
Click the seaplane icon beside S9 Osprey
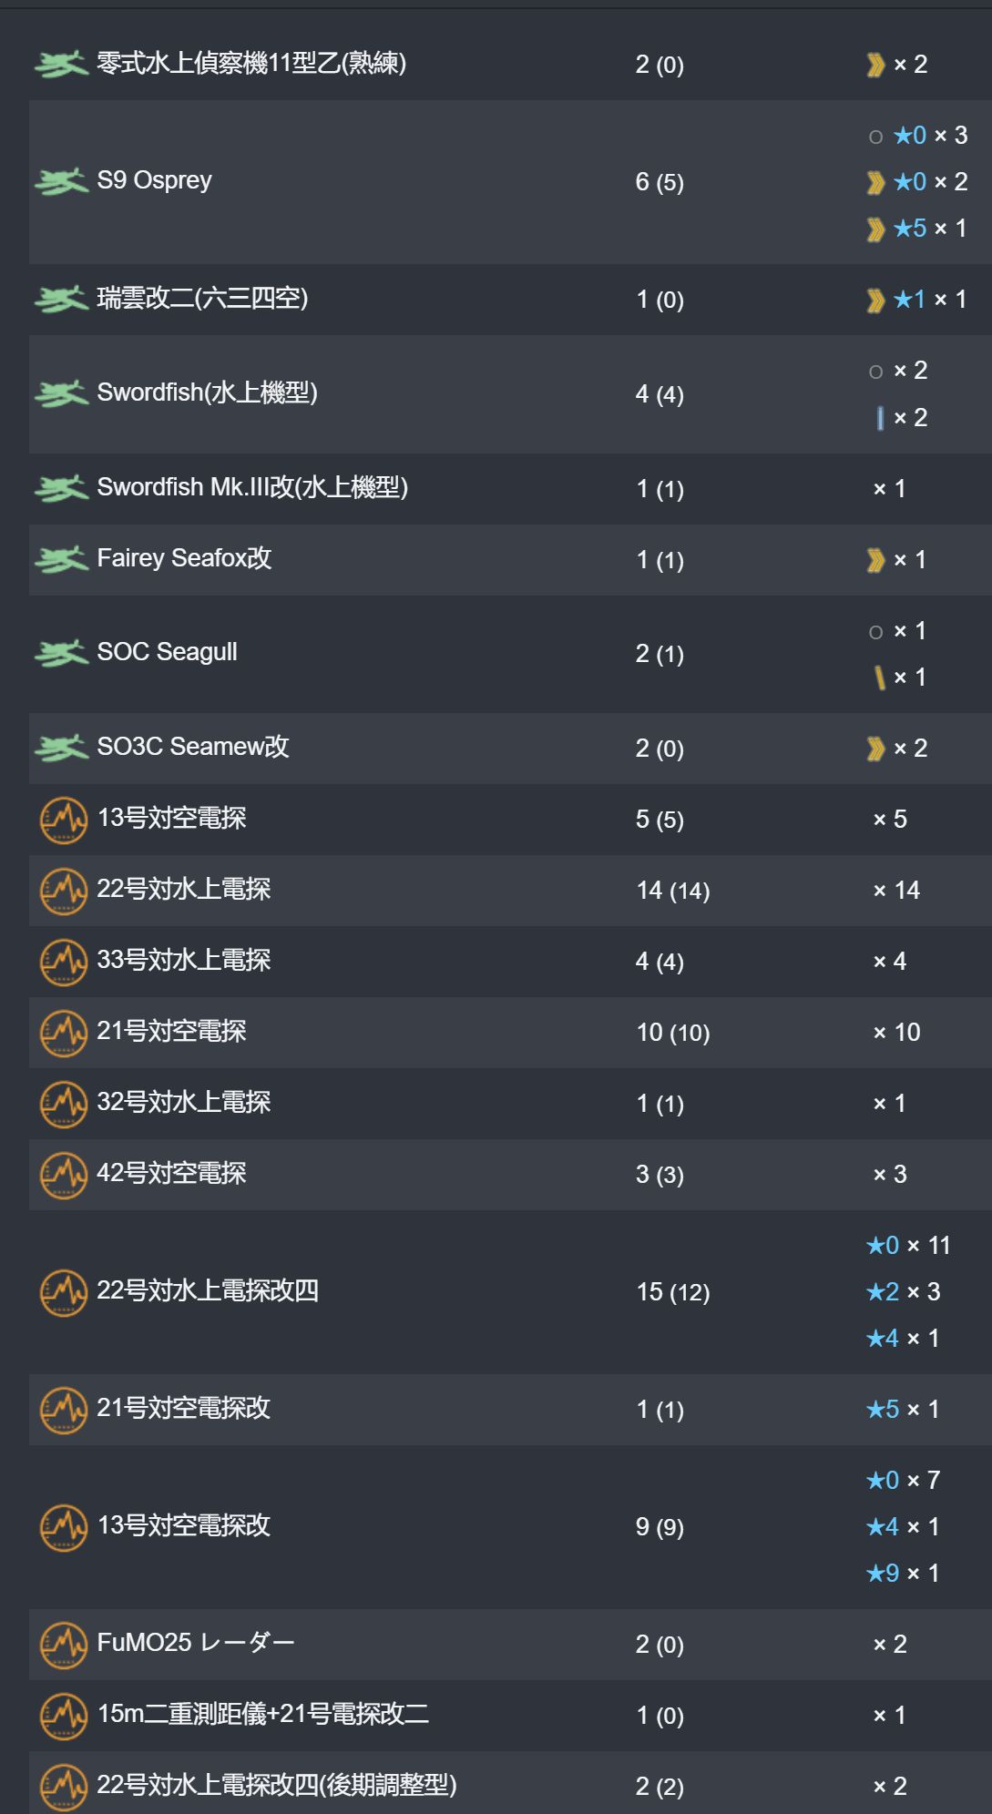coord(61,182)
